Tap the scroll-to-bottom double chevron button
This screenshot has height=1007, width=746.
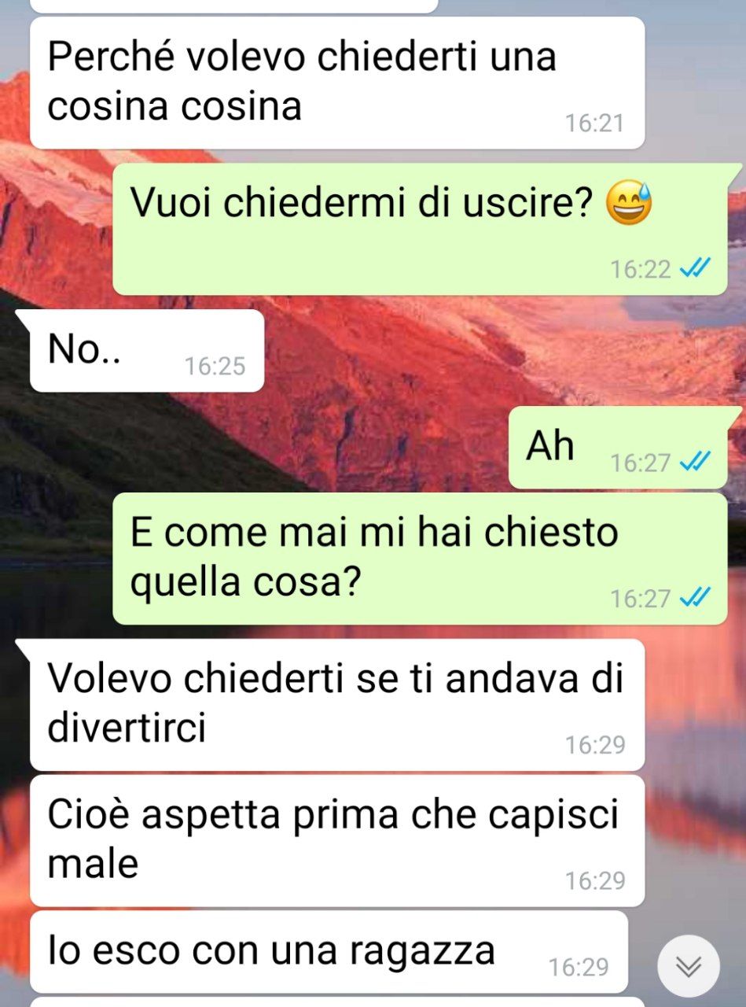(x=688, y=966)
